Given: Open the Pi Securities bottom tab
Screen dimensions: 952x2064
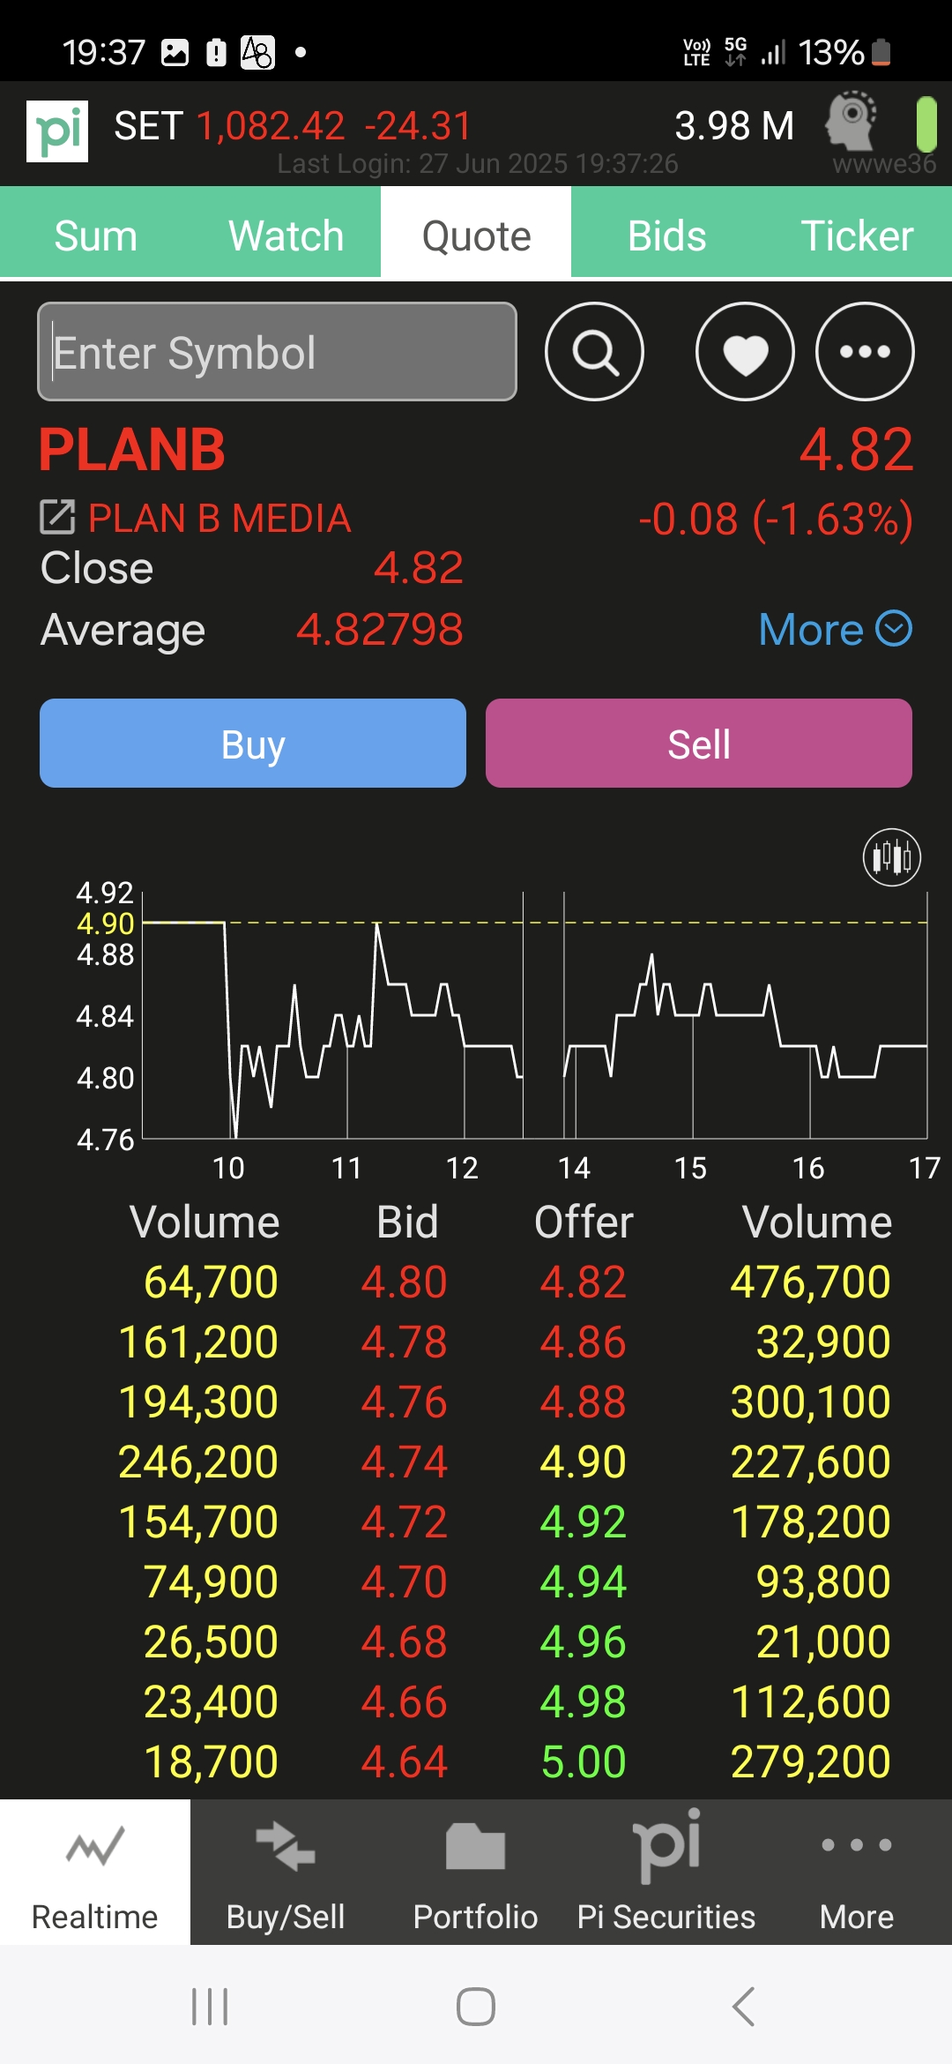Looking at the screenshot, I should pos(666,1872).
